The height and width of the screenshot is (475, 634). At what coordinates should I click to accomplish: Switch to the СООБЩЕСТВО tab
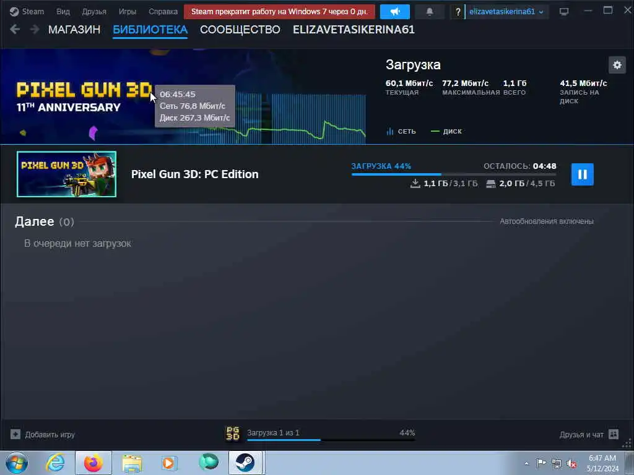240,30
